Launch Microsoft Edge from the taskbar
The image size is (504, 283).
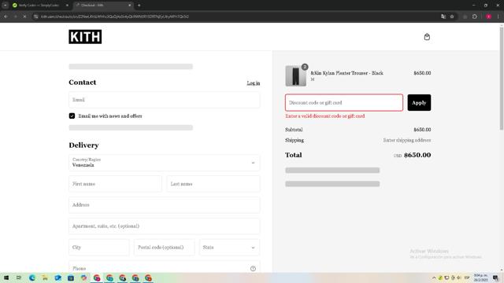point(32,277)
